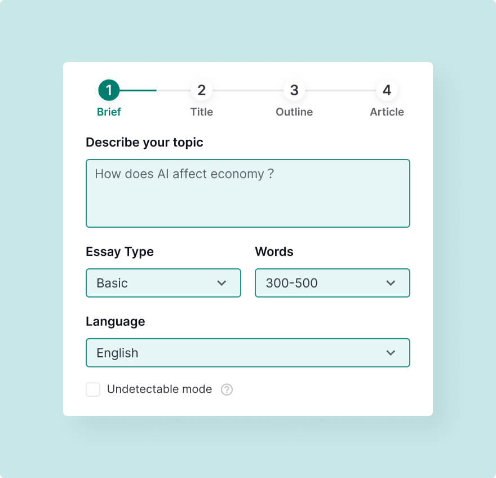Select the Brief step label
The image size is (496, 478).
[109, 112]
